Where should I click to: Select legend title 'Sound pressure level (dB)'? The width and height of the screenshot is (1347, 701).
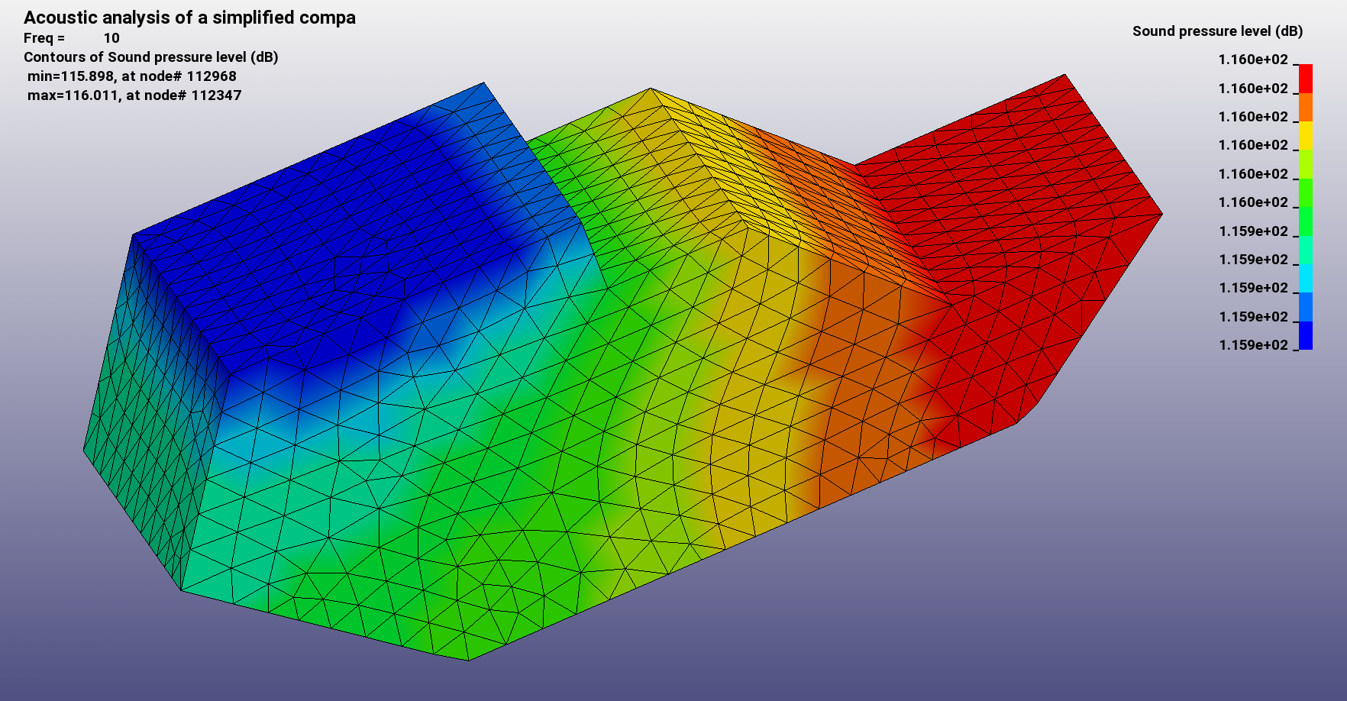tap(1218, 31)
